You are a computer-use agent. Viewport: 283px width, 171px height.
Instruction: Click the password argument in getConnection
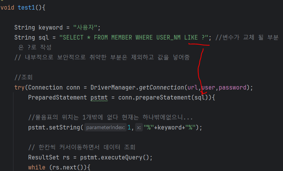click(x=233, y=88)
